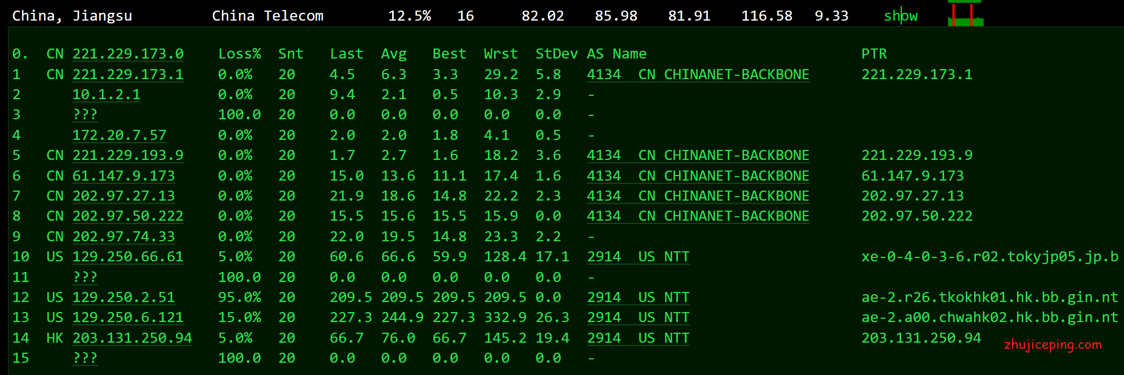
Task: Click the ??? link on hop 3
Action: [85, 114]
